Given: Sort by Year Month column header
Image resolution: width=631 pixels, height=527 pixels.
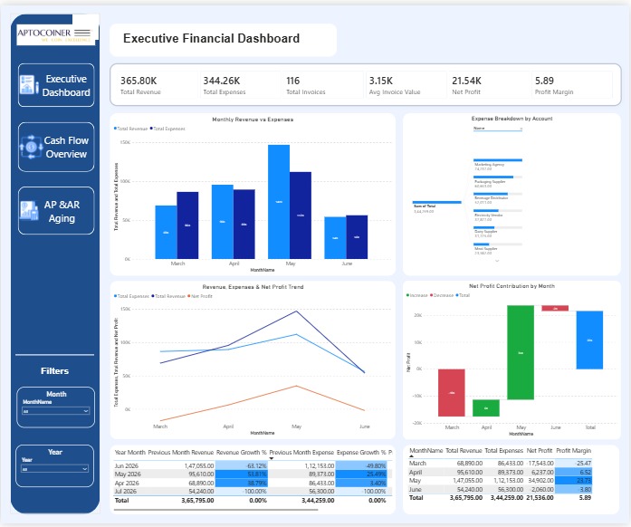Looking at the screenshot, I should (x=129, y=453).
